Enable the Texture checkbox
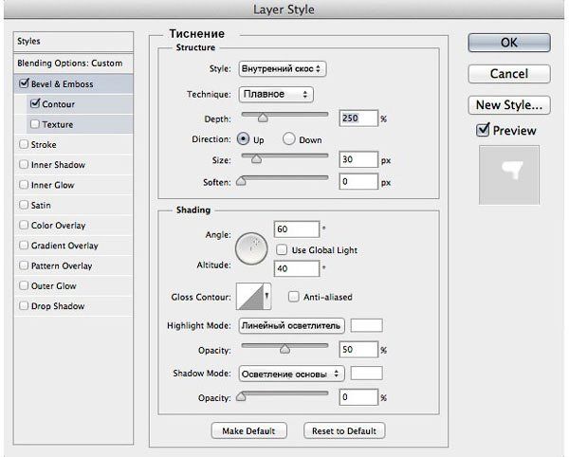569x457 pixels. 36,124
